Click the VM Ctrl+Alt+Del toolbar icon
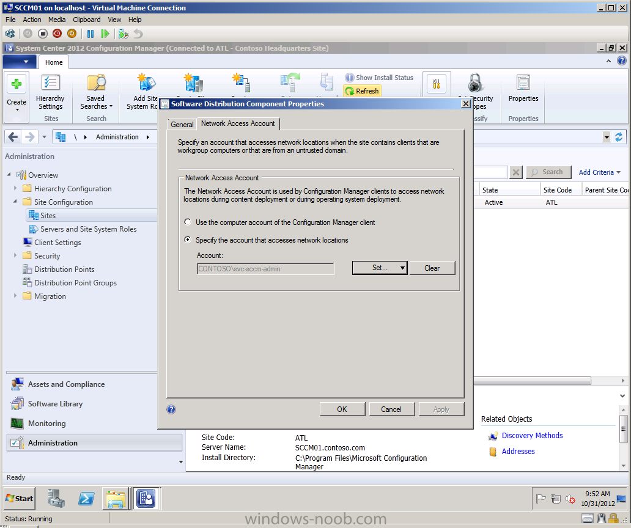631x528 pixels. click(10, 34)
